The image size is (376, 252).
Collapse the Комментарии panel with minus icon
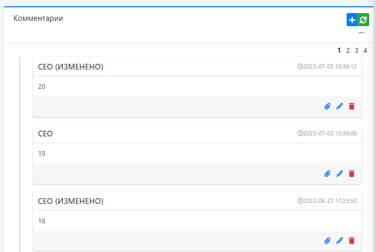point(361,32)
